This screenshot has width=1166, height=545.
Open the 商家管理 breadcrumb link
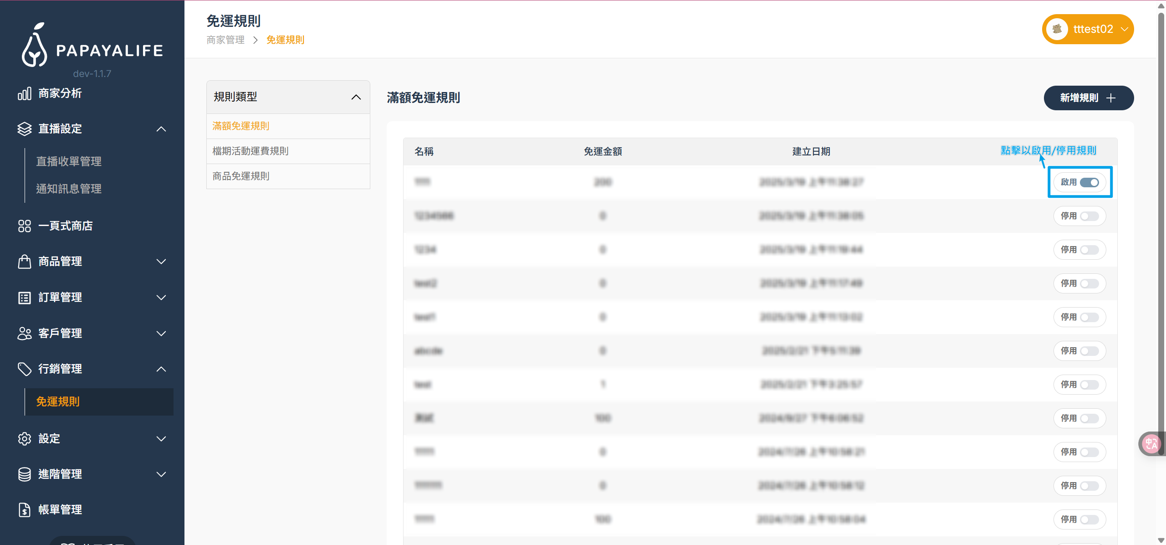click(225, 40)
